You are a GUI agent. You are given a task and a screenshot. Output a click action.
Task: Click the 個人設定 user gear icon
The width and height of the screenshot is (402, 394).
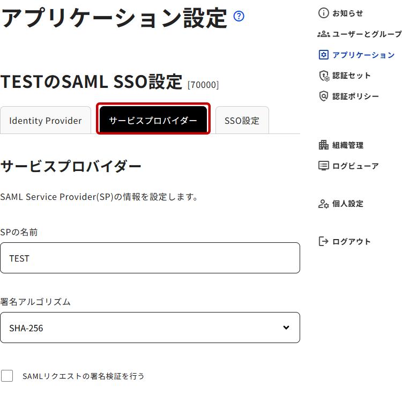(x=323, y=204)
